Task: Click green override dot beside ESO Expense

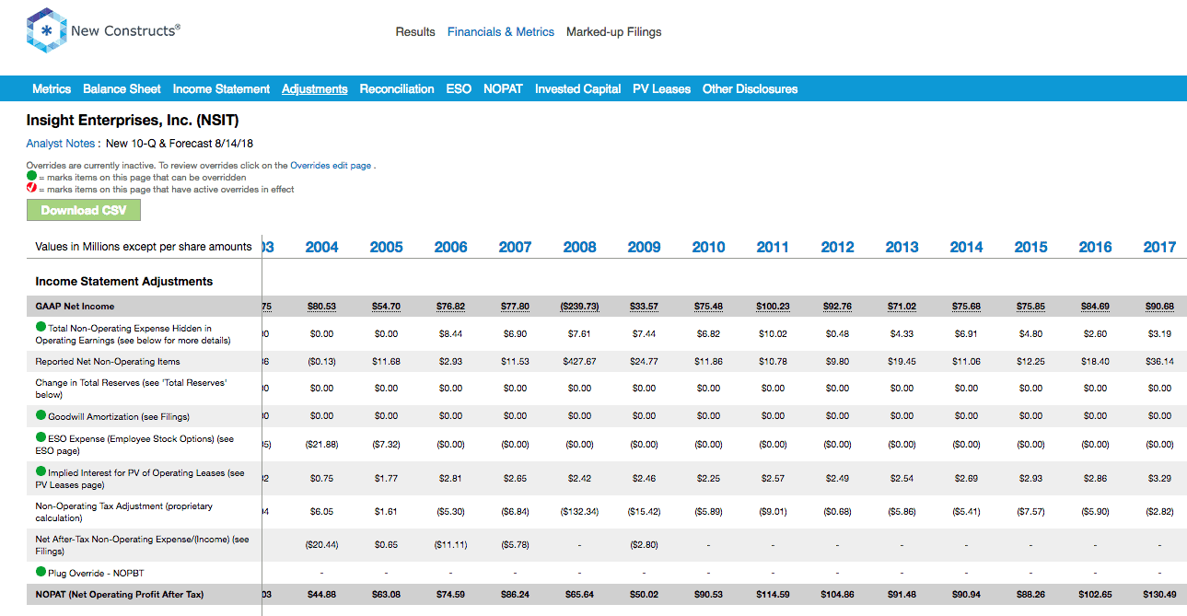Action: pos(41,438)
